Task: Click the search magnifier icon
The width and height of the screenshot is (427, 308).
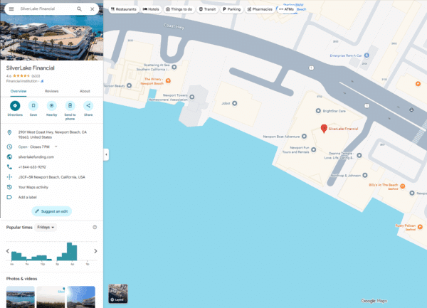Action: [79, 9]
